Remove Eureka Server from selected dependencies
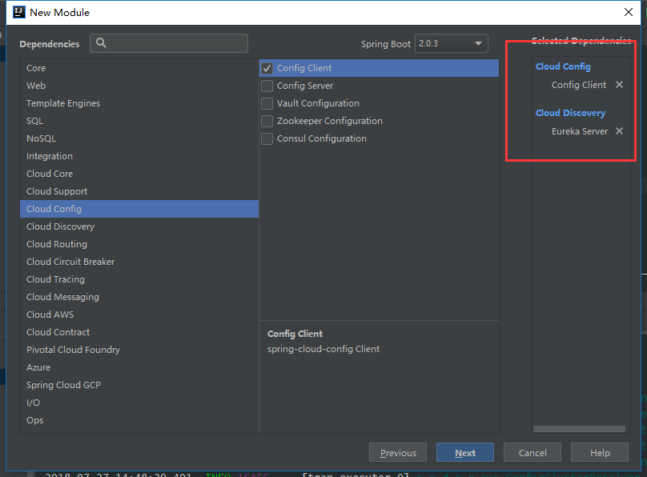The width and height of the screenshot is (647, 477). [x=619, y=131]
